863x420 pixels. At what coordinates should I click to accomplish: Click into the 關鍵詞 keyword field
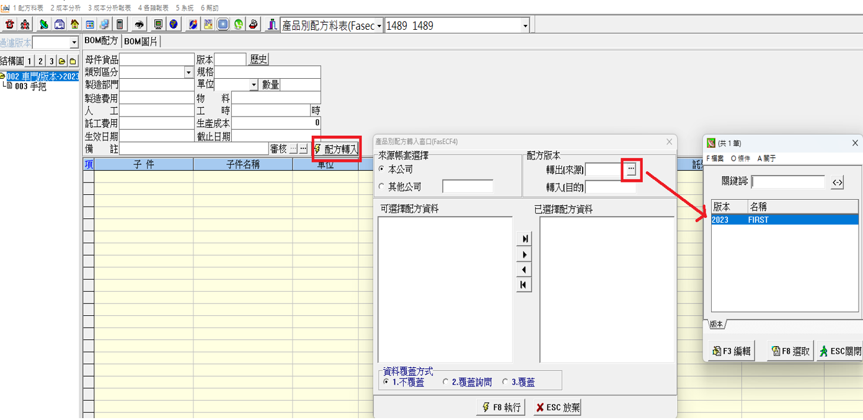tap(788, 182)
